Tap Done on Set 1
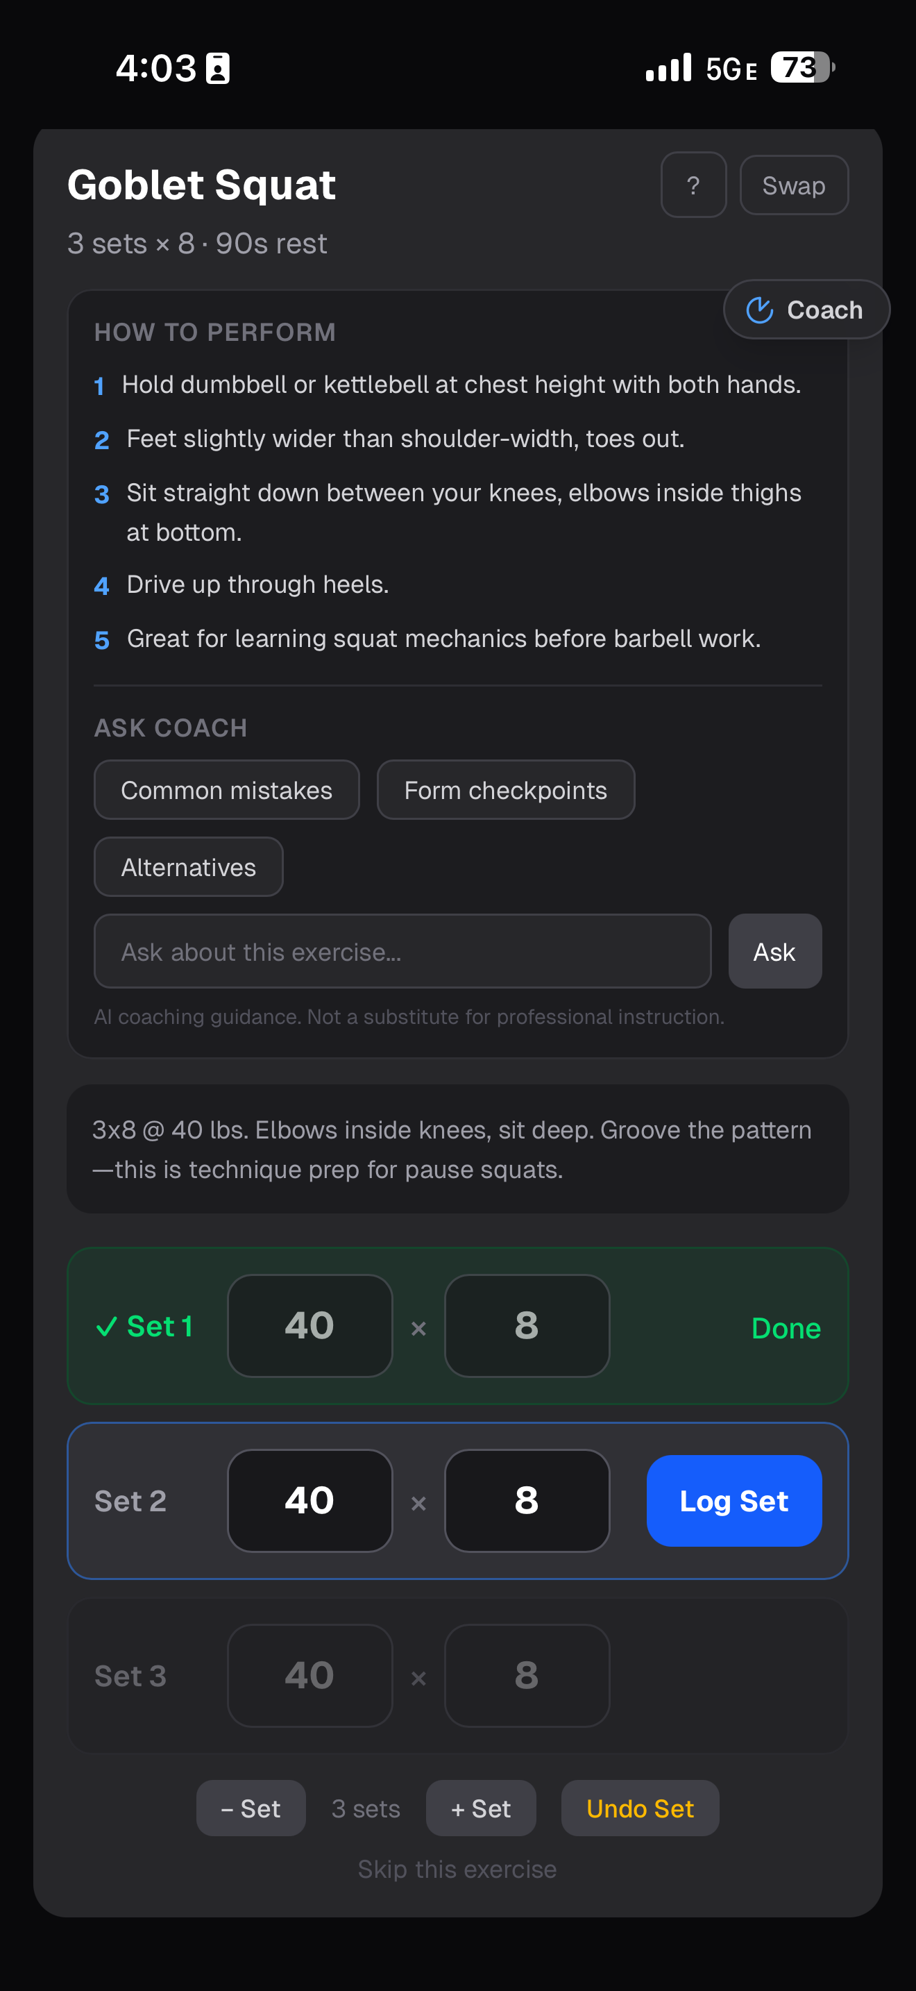Image resolution: width=916 pixels, height=1991 pixels. pos(786,1327)
